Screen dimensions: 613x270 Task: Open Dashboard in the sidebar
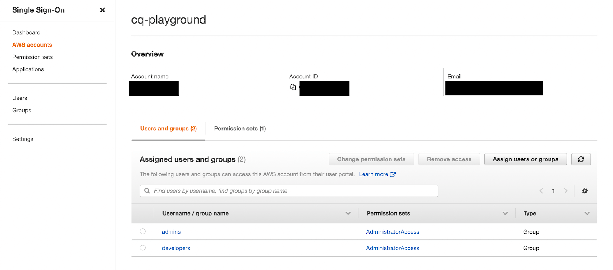click(x=26, y=32)
